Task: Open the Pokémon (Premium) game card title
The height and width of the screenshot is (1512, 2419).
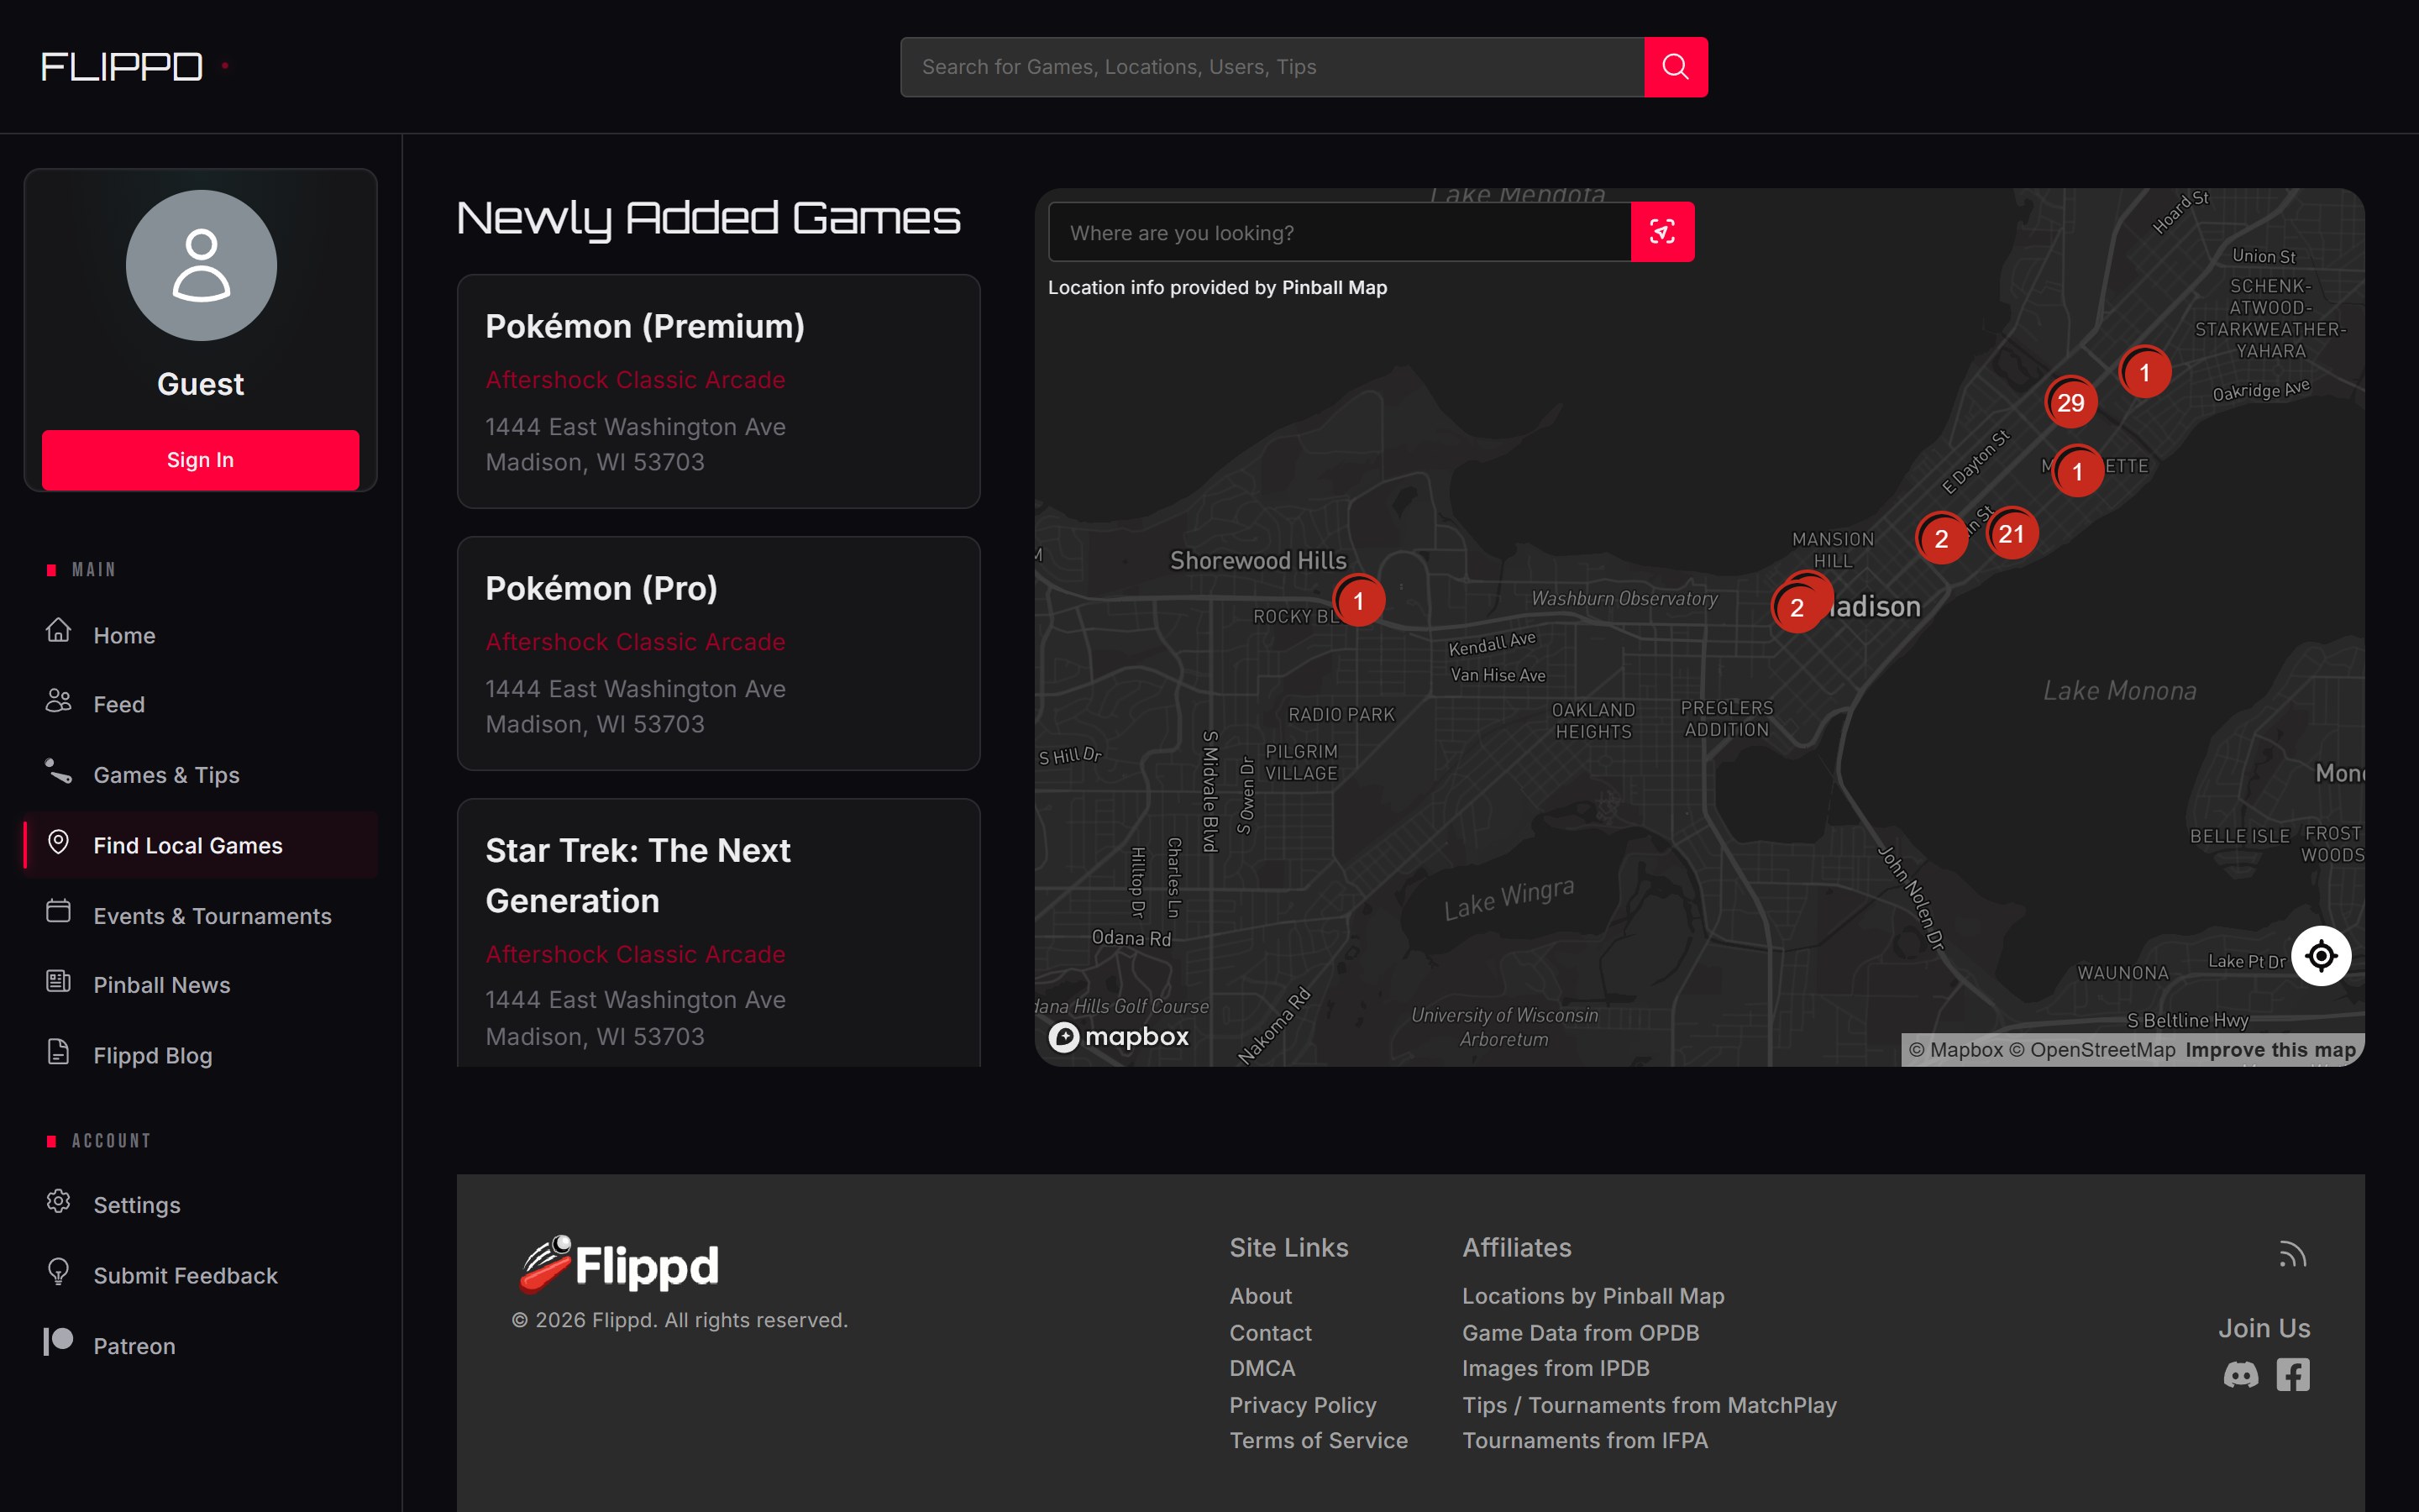Action: tap(645, 326)
